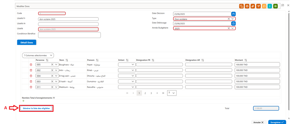290x124 pixels.
Task: Click the Total field showing 1 100,00
Action: click(x=266, y=108)
